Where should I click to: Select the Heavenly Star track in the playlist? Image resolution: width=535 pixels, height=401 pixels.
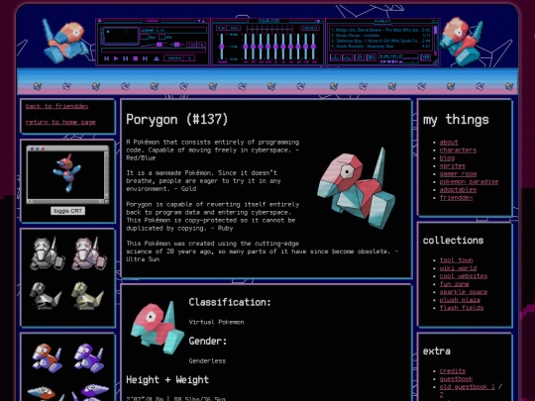click(380, 46)
